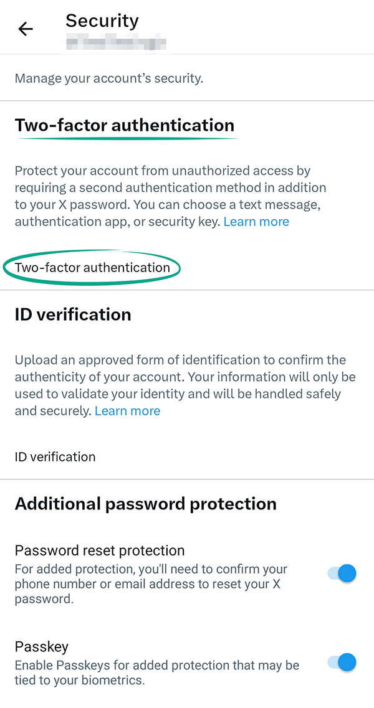
Task: Go back using the arrow icon
Action: (26, 29)
